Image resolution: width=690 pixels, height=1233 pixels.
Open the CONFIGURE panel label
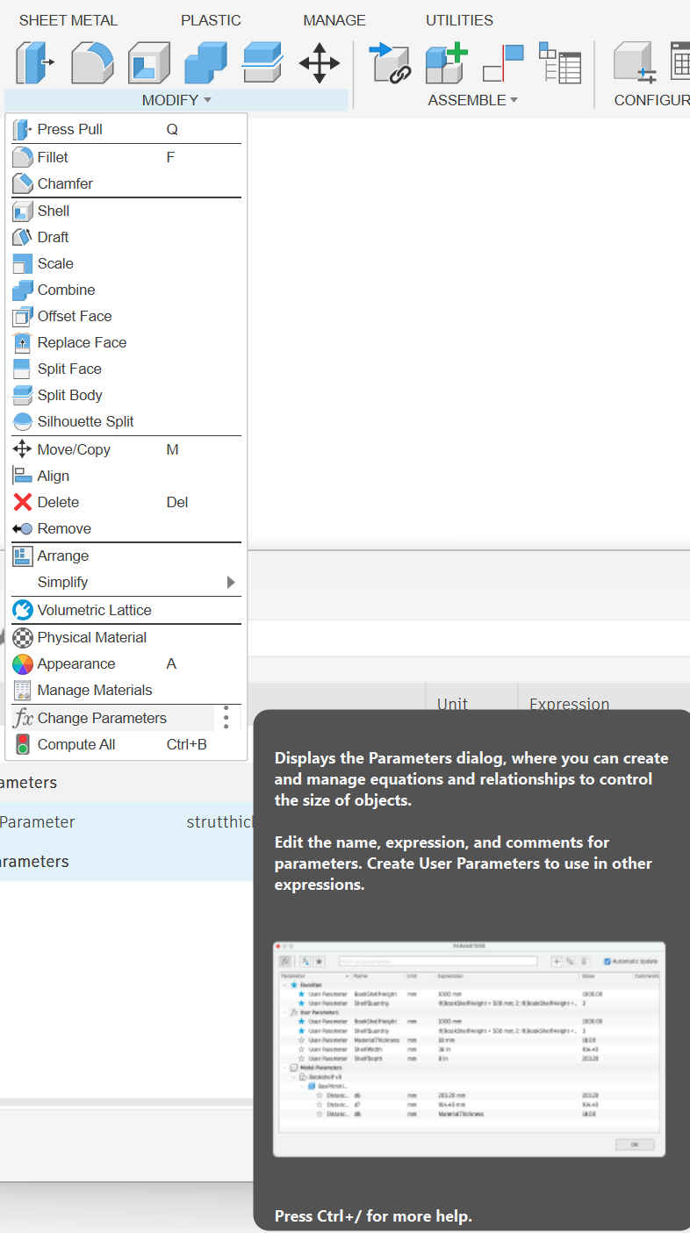651,100
